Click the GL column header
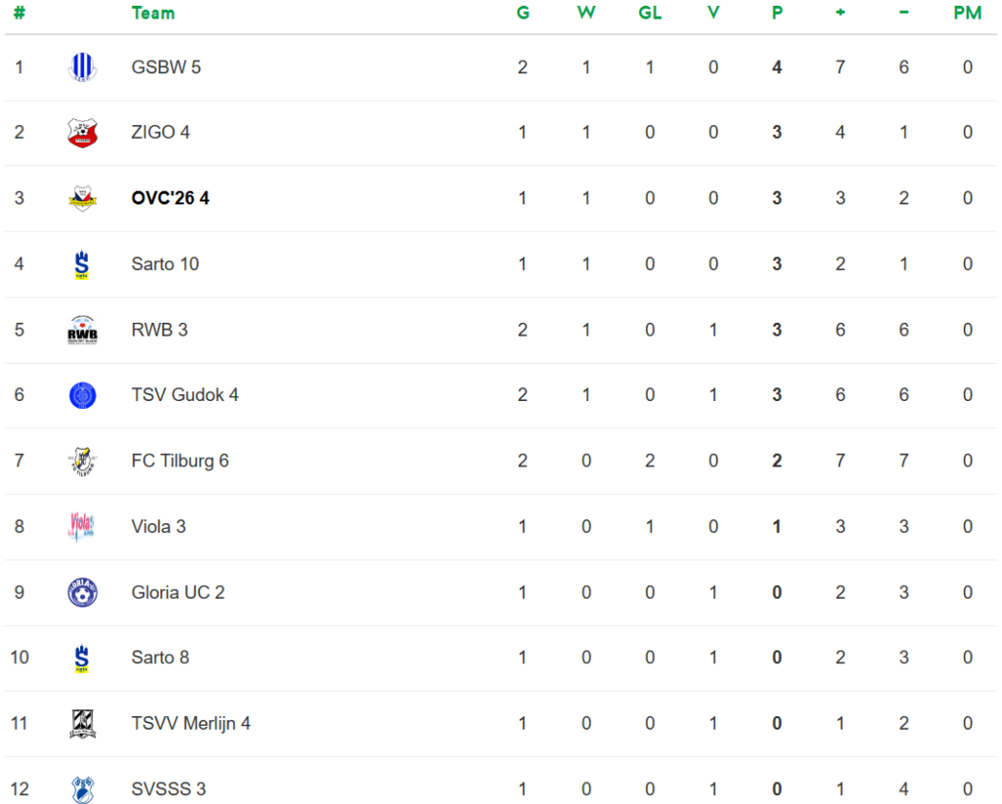This screenshot has width=1002, height=804. point(650,13)
